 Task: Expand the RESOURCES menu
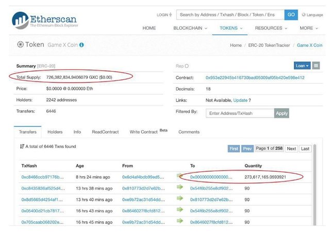tap(271, 28)
